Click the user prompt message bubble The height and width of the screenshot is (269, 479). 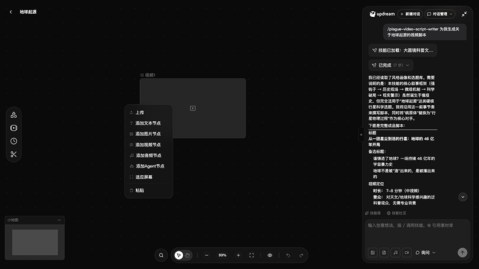point(425,32)
